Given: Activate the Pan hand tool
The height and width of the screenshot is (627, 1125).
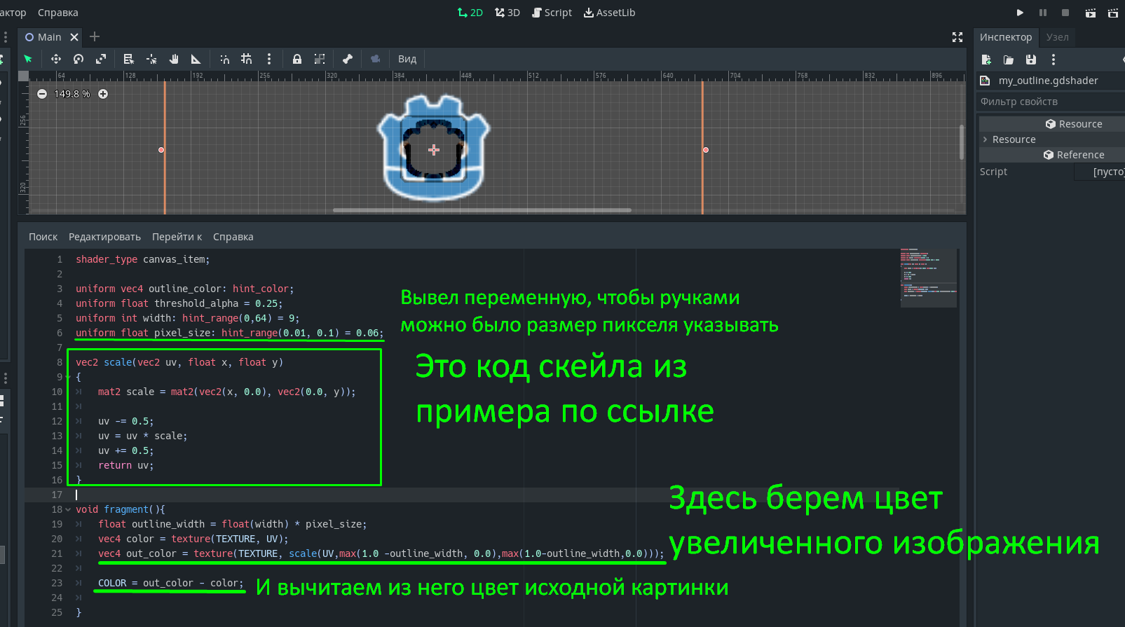Looking at the screenshot, I should point(174,60).
